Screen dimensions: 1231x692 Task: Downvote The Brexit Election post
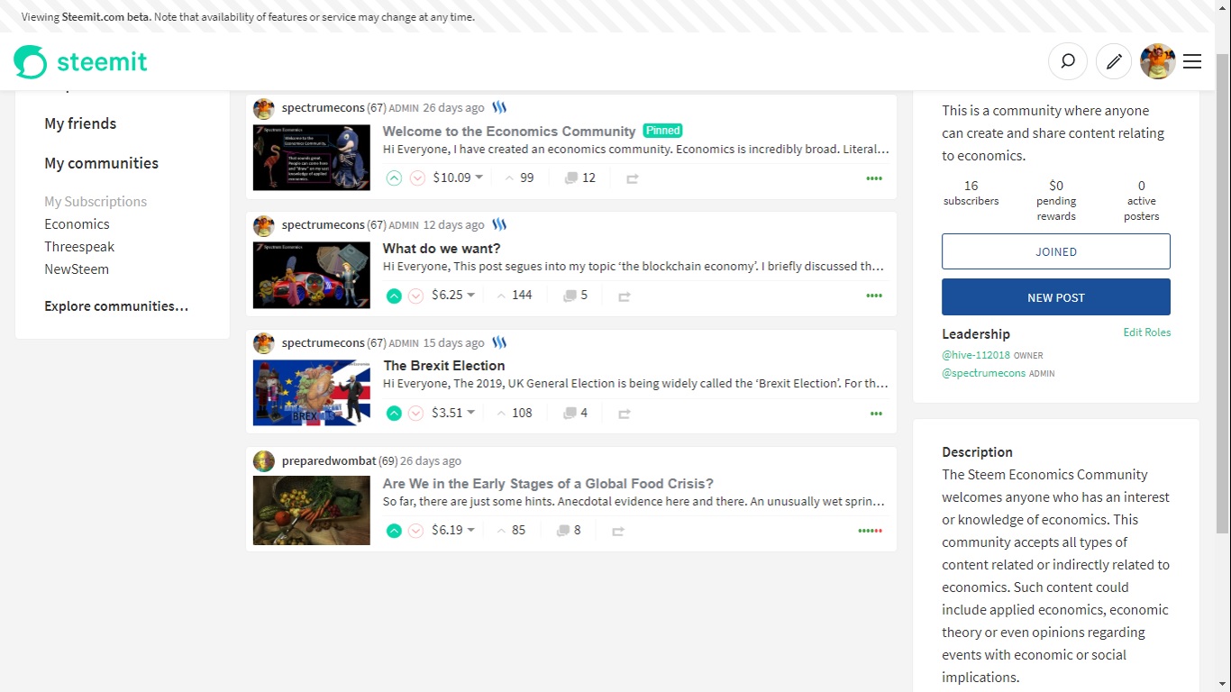(x=415, y=414)
